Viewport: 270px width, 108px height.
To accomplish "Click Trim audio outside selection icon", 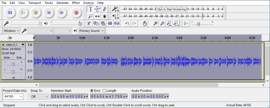I will coord(110,23).
